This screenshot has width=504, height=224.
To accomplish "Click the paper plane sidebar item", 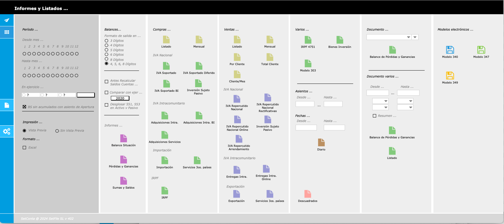I will coord(7,20).
